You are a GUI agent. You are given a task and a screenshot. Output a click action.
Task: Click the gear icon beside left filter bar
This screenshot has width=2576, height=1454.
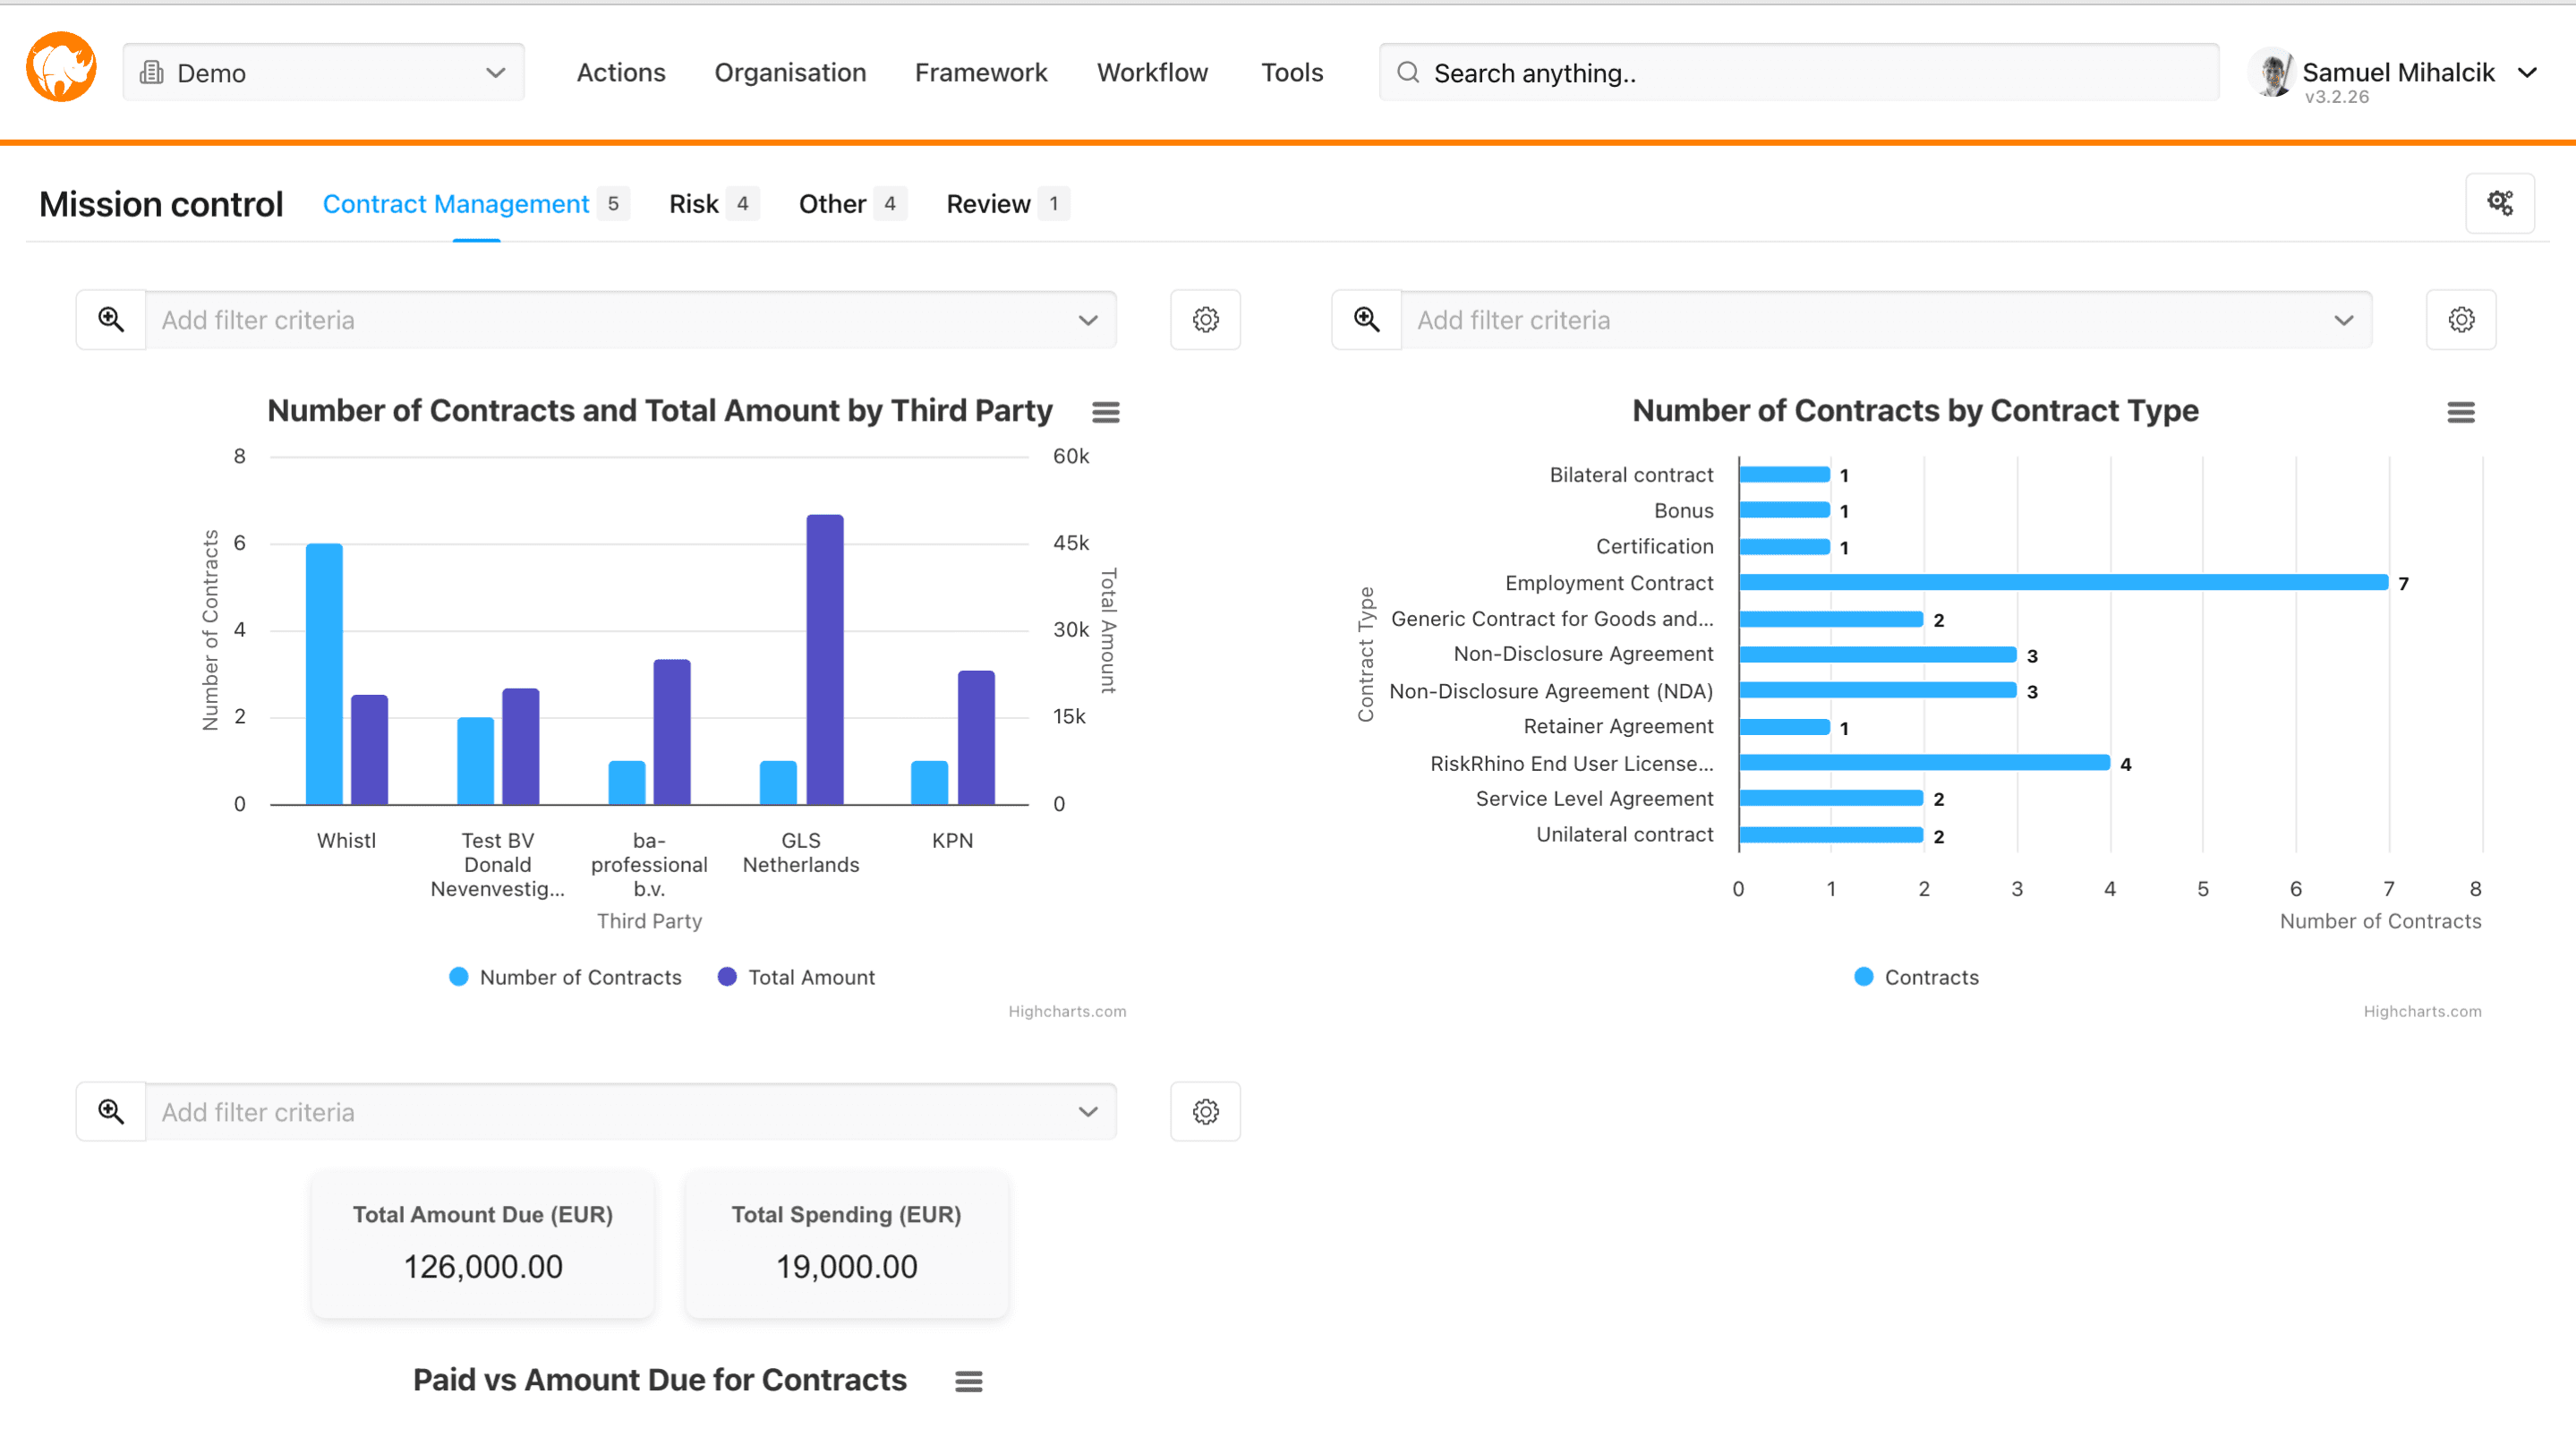click(1205, 319)
